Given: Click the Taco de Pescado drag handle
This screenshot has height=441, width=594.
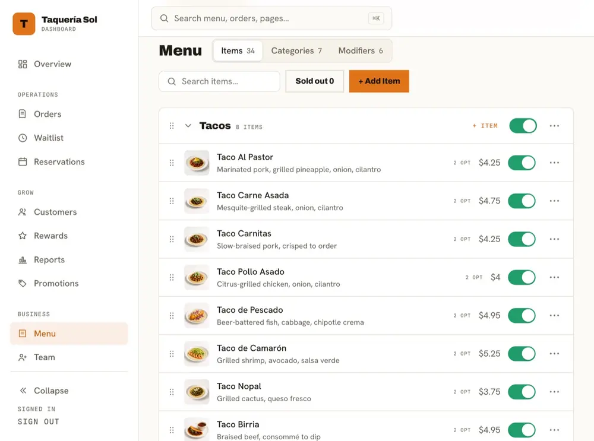Looking at the screenshot, I should (172, 316).
